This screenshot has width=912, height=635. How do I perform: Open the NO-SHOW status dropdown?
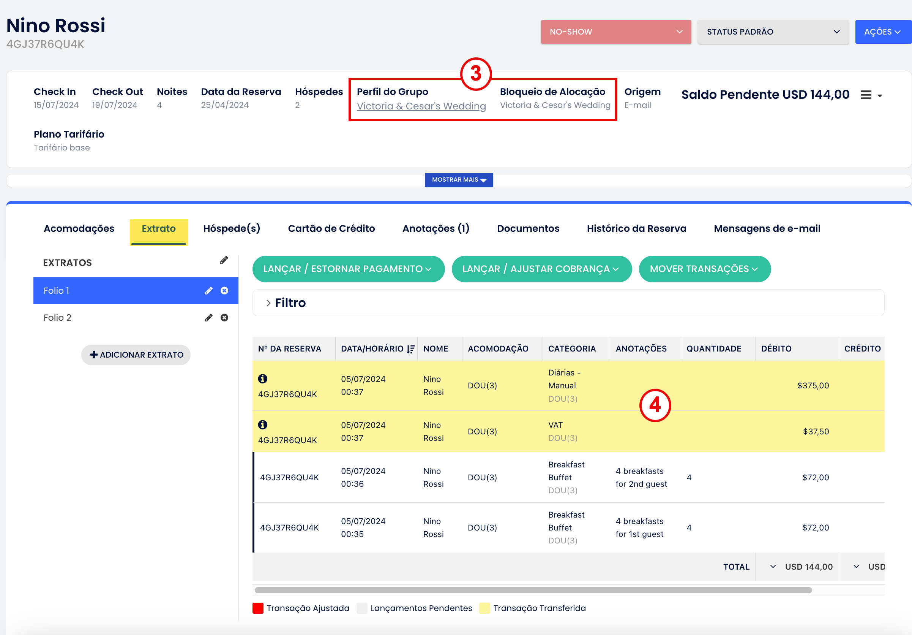click(x=616, y=32)
